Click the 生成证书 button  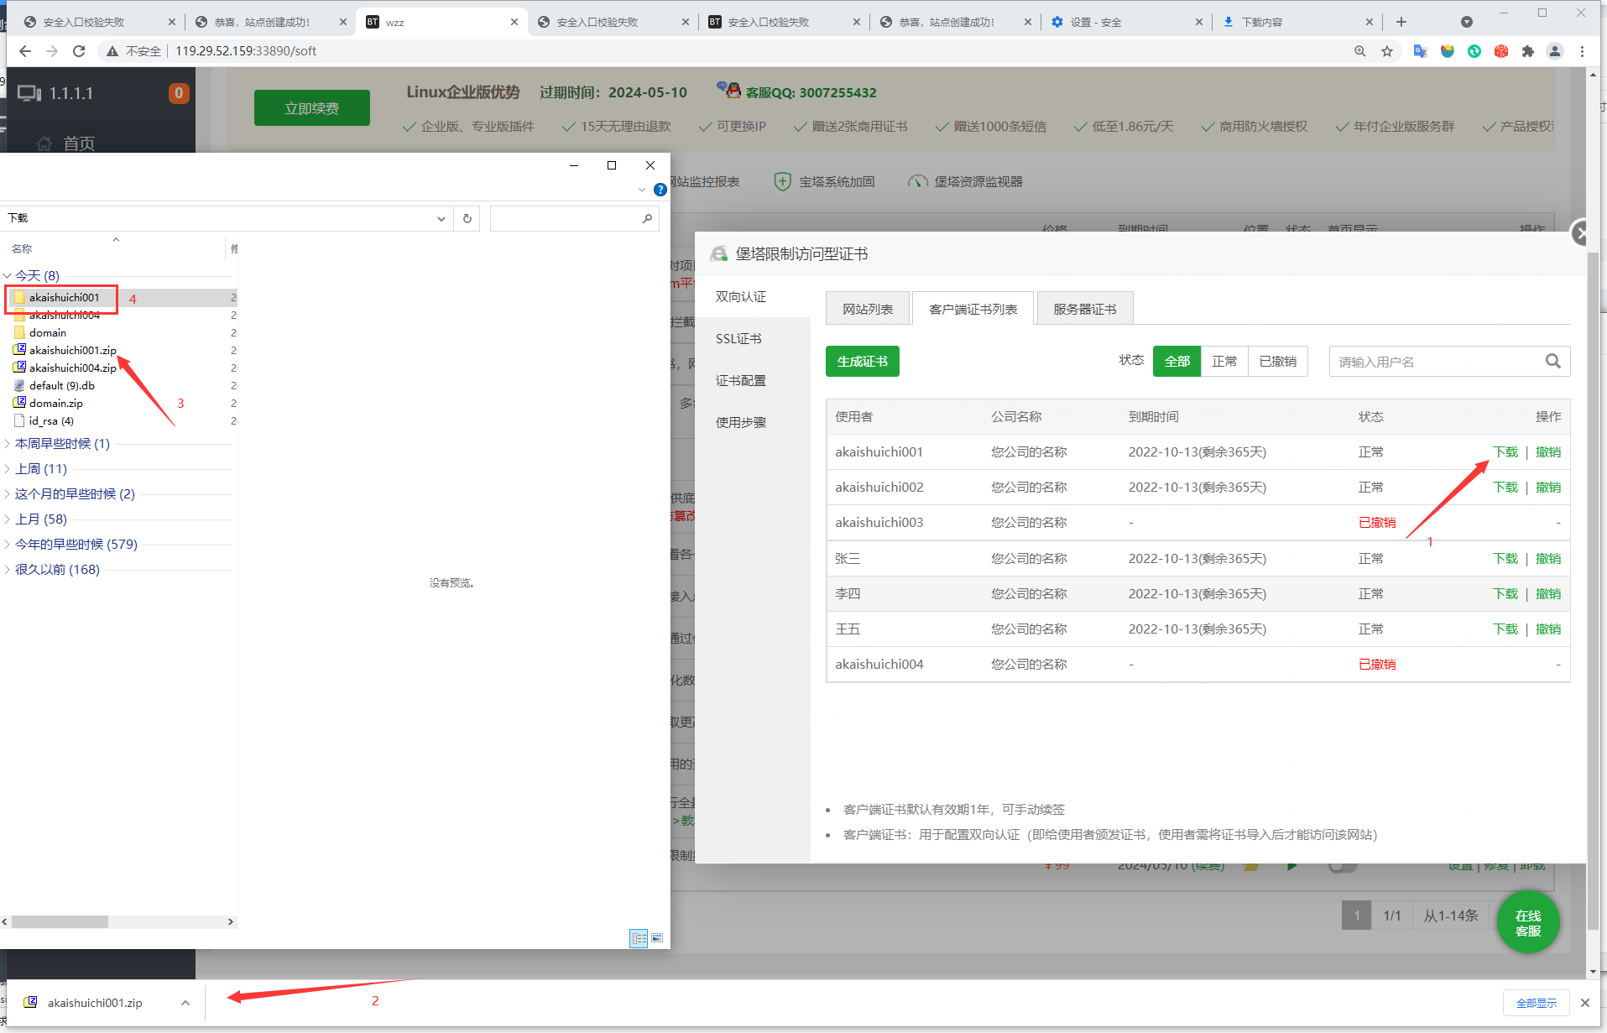[862, 361]
